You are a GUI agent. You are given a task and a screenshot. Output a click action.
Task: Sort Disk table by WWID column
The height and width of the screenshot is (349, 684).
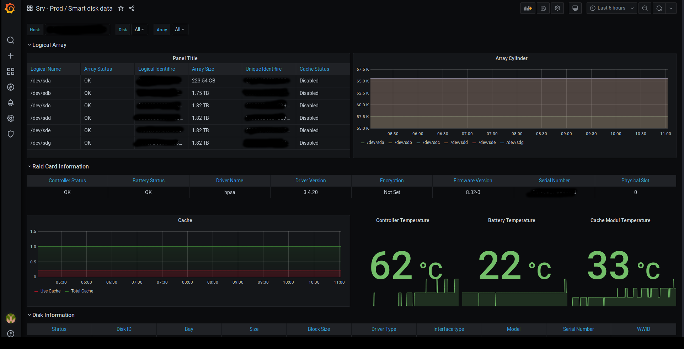pos(643,329)
